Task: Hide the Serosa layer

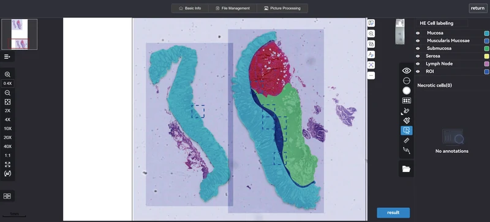Action: click(418, 56)
